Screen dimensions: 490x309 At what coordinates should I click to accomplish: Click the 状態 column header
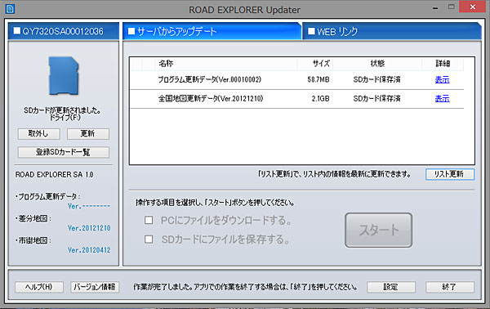(377, 64)
